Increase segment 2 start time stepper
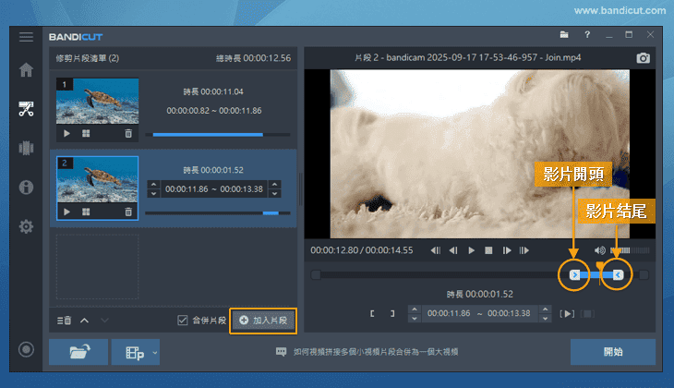 (153, 185)
